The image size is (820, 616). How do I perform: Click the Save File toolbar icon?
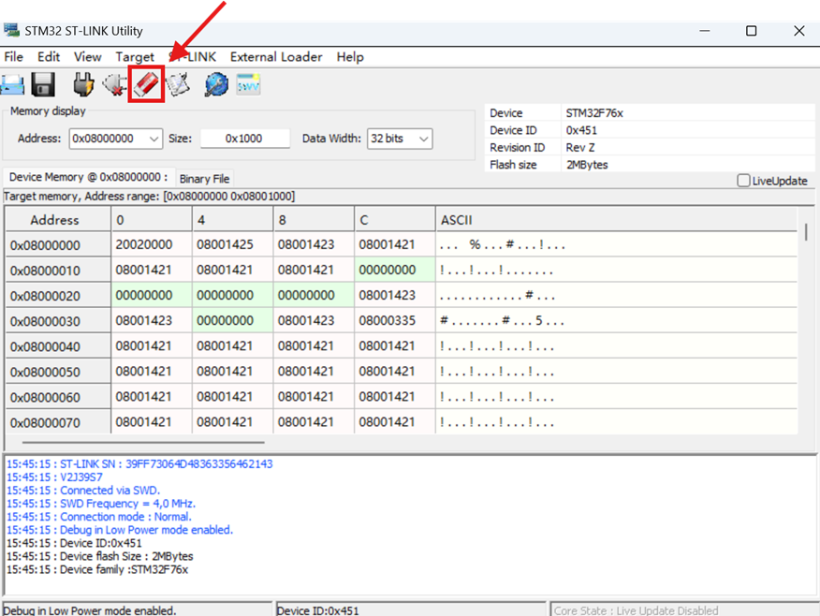(x=41, y=84)
